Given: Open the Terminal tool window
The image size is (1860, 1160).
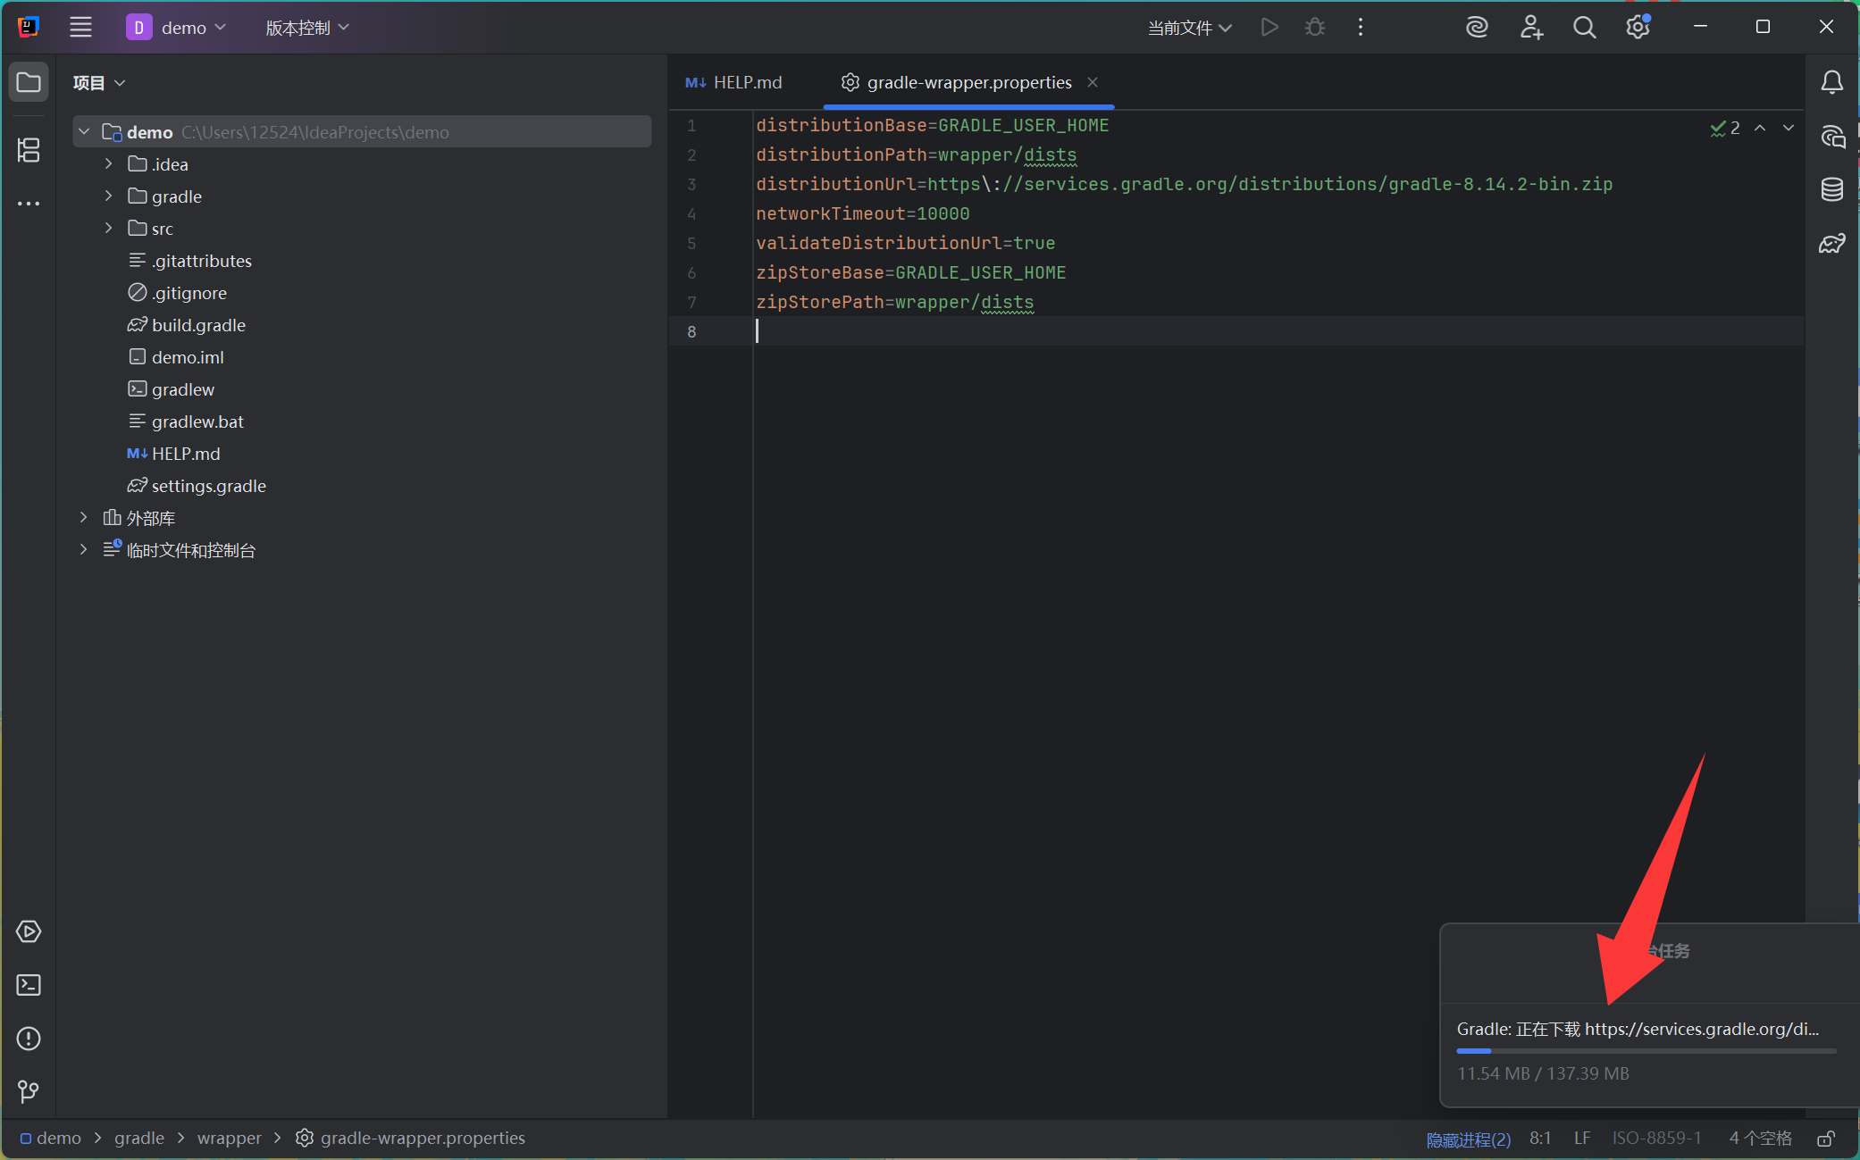Looking at the screenshot, I should coord(29,985).
